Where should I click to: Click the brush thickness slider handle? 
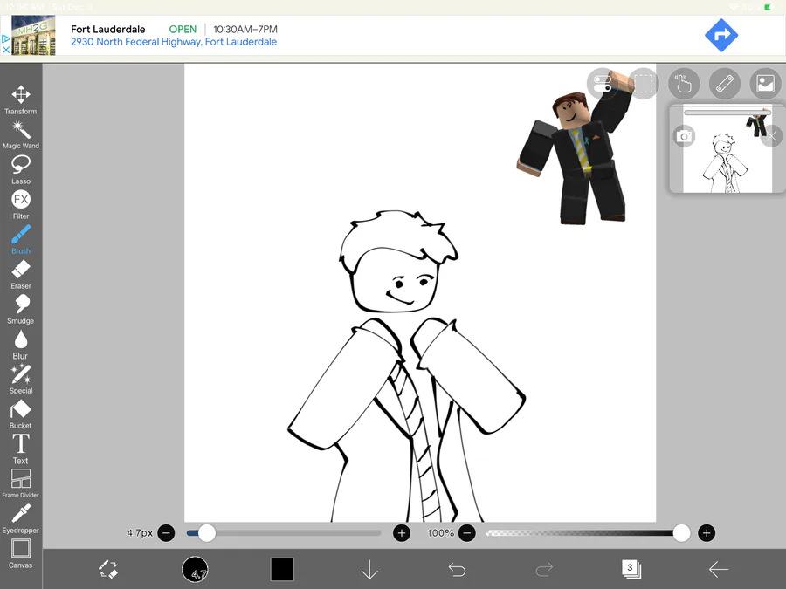tap(206, 533)
